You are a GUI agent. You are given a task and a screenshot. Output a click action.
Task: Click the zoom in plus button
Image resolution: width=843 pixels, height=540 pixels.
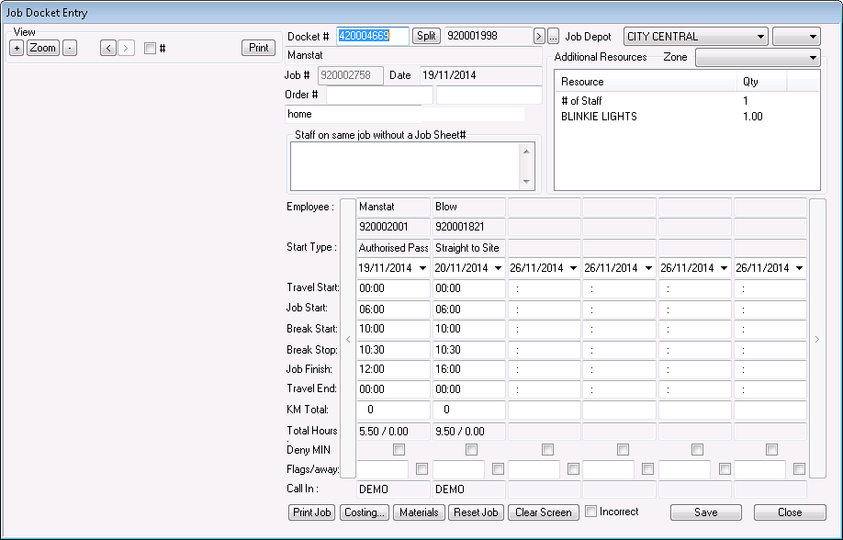[x=17, y=48]
